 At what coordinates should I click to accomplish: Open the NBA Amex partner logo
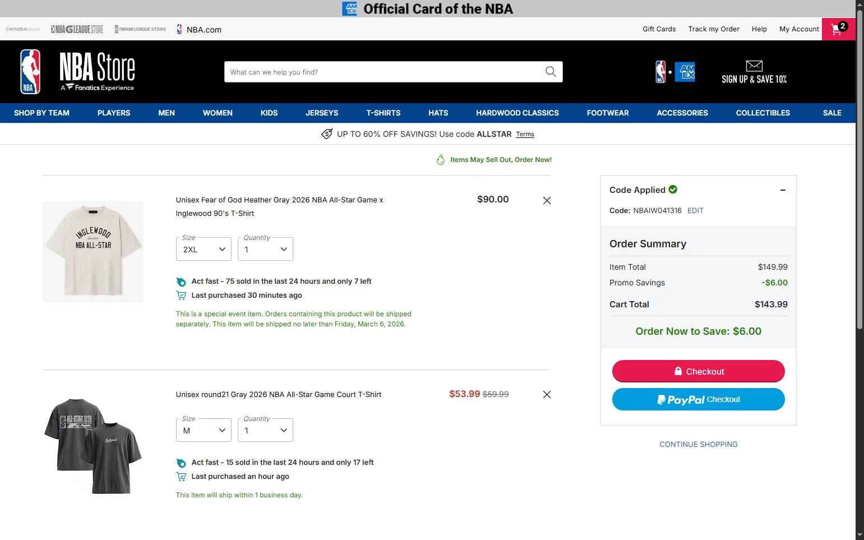[675, 72]
